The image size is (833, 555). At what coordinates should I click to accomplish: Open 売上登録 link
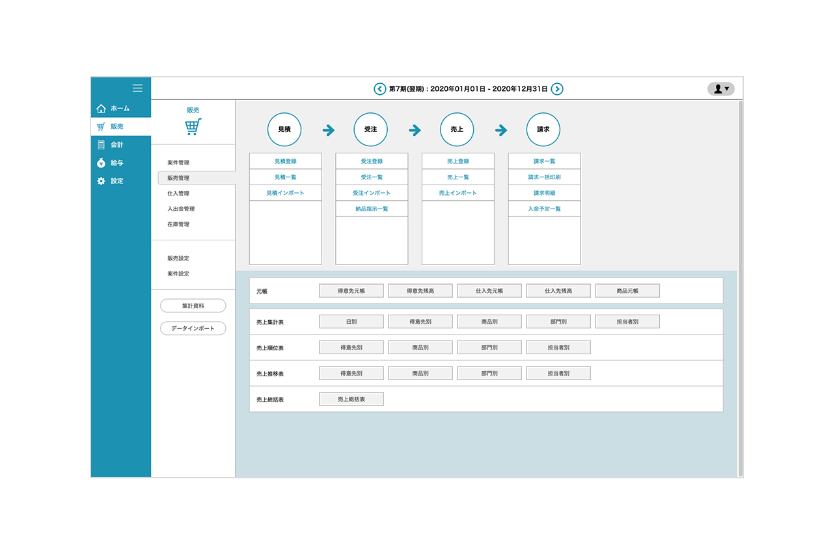[458, 161]
